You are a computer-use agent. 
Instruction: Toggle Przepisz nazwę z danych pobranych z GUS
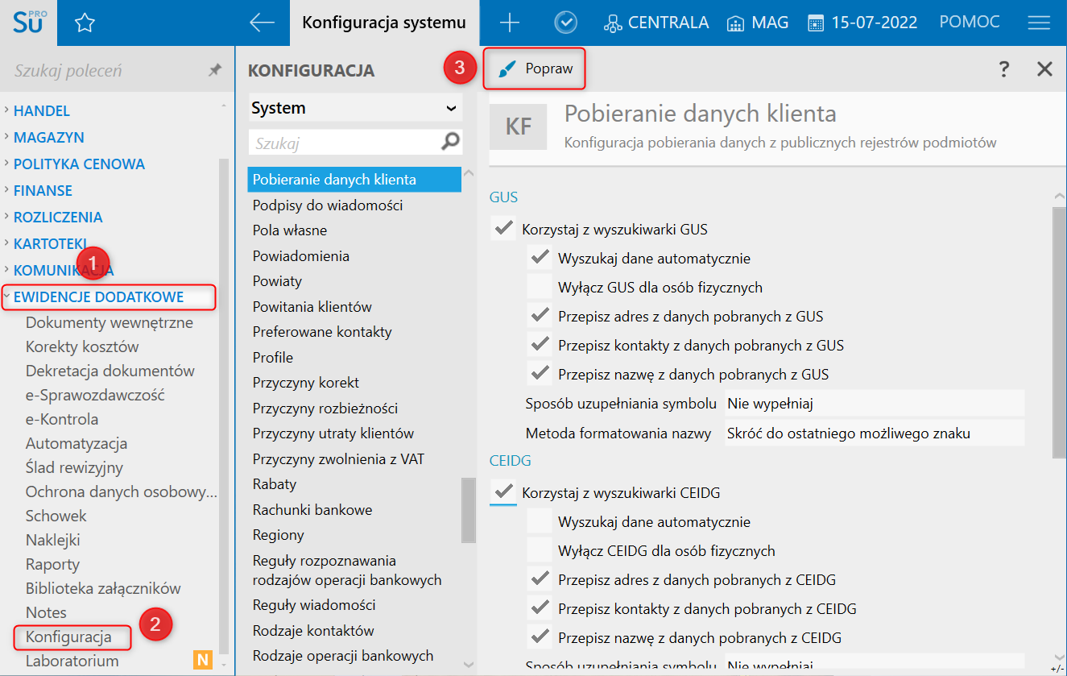[x=539, y=374]
